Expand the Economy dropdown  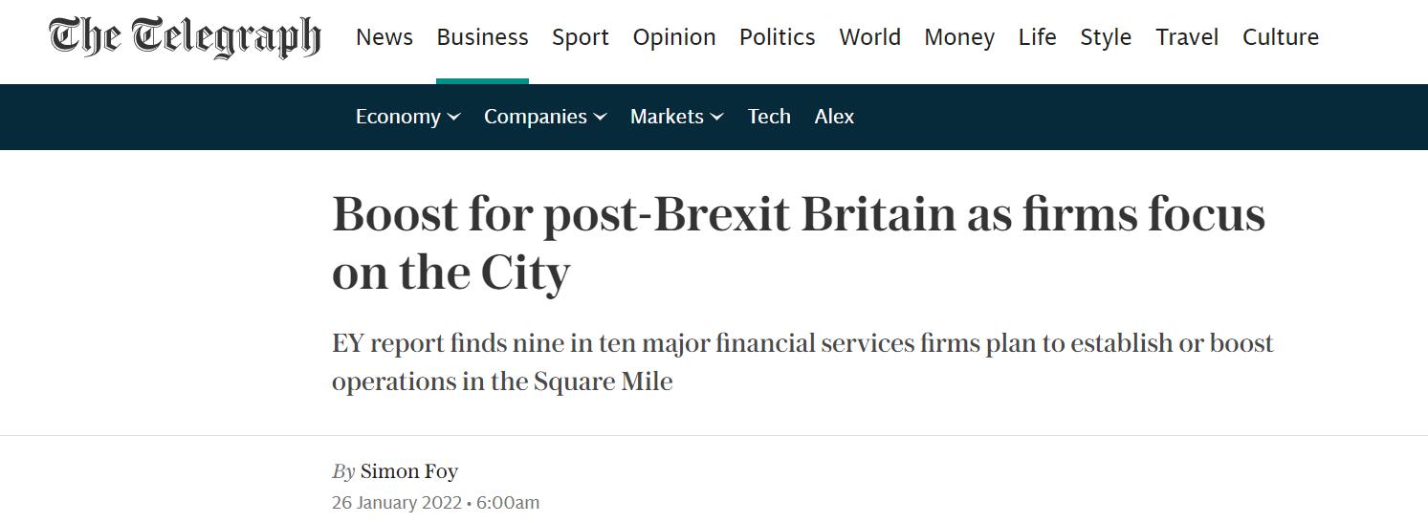(407, 117)
